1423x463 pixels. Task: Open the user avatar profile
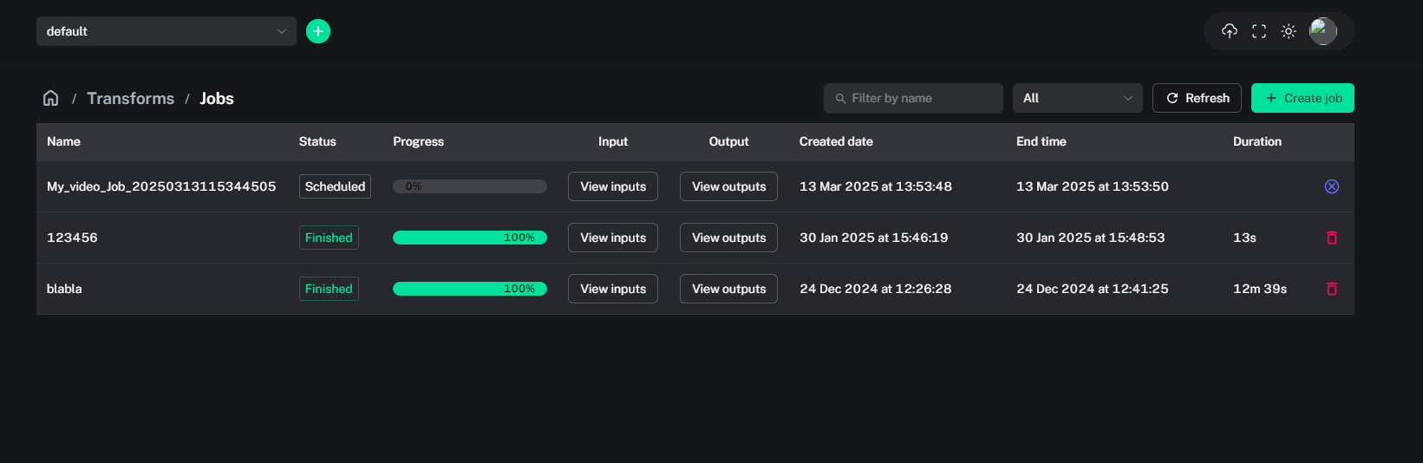[x=1322, y=31]
